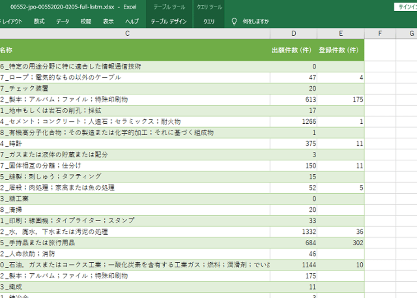Open the ヘルプ tab
The height and width of the screenshot is (298, 417).
coord(132,21)
